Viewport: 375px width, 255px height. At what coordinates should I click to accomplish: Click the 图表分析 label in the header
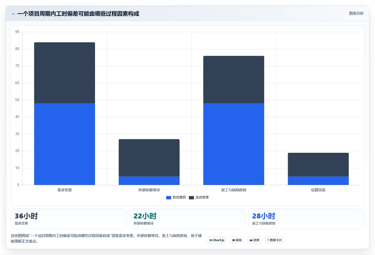[x=356, y=13]
